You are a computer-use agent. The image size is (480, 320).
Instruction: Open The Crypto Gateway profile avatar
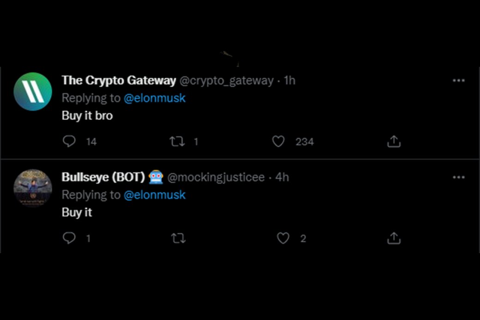(x=33, y=91)
